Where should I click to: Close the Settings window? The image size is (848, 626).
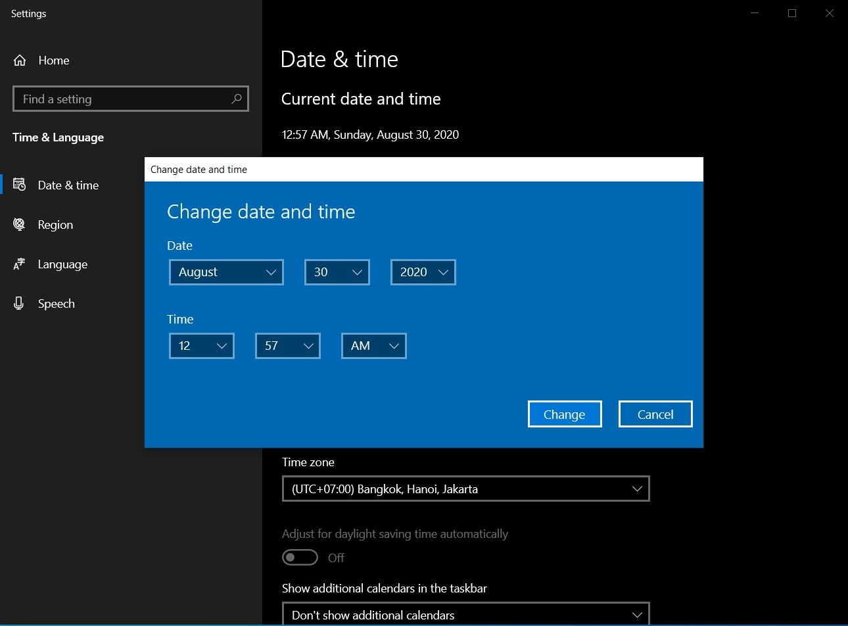click(830, 13)
